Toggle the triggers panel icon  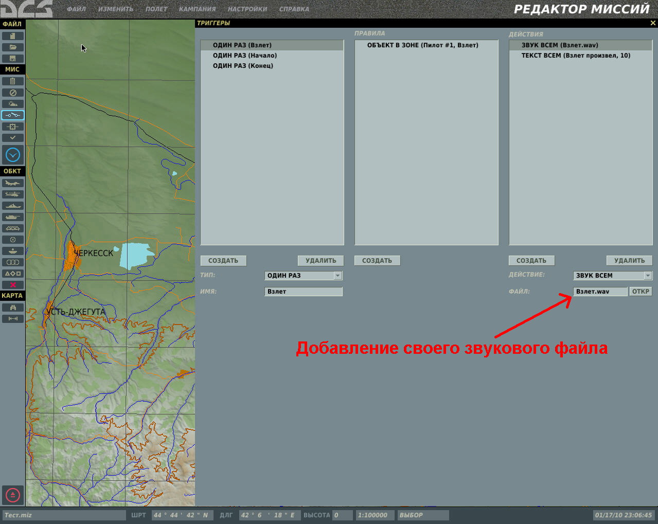pyautogui.click(x=13, y=115)
